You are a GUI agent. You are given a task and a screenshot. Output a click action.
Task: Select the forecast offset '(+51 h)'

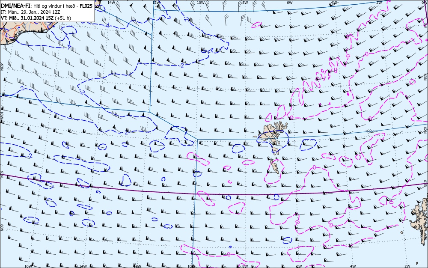coord(63,18)
